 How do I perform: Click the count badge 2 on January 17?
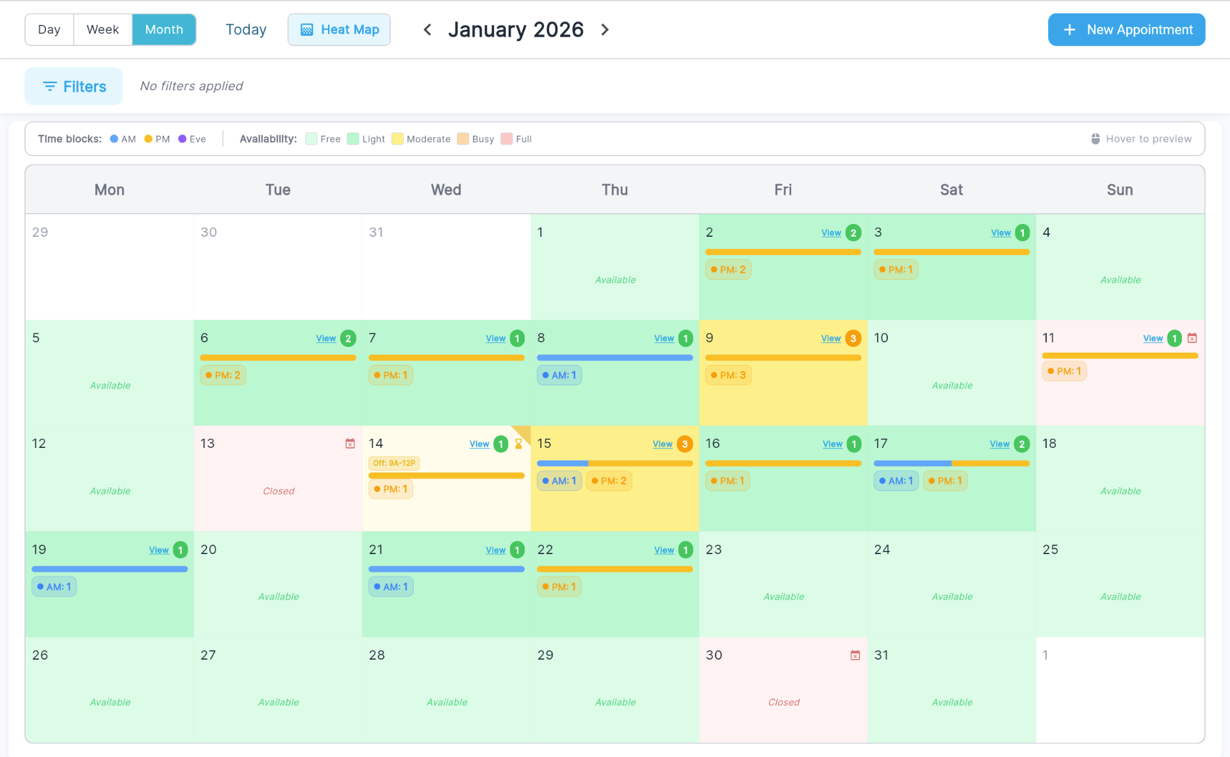click(x=1022, y=444)
